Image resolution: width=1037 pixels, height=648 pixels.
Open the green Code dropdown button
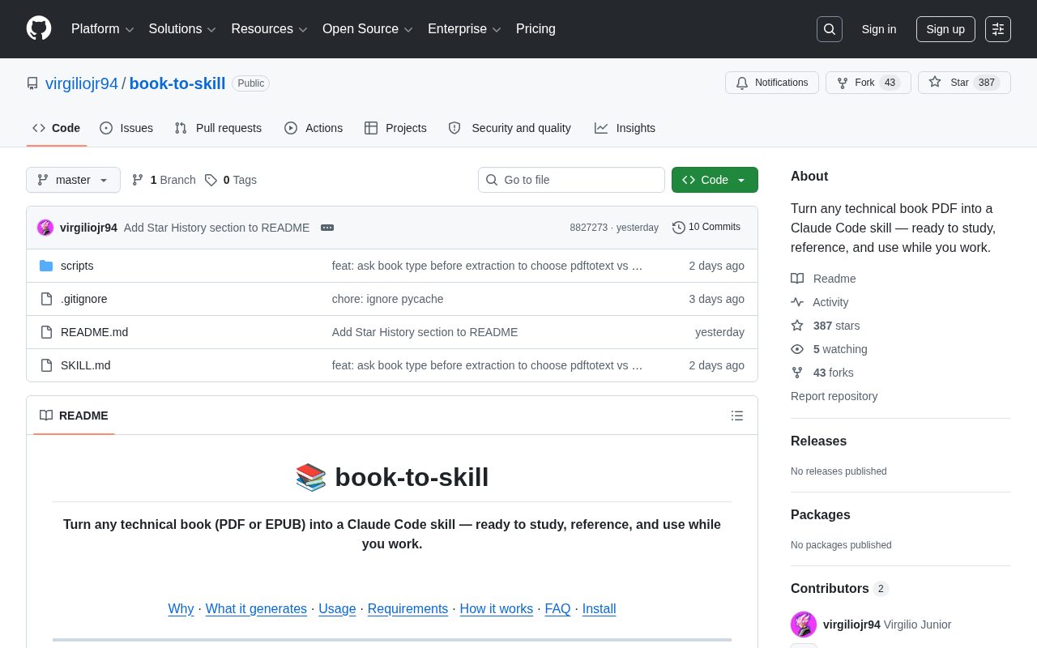point(715,180)
